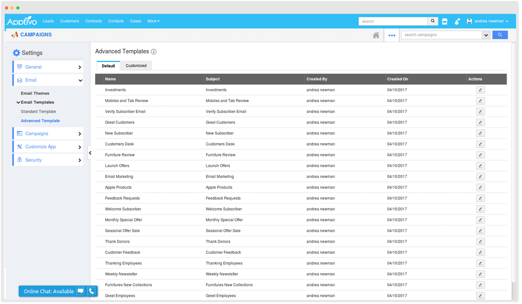Open Contracts in the top navigation

(94, 21)
